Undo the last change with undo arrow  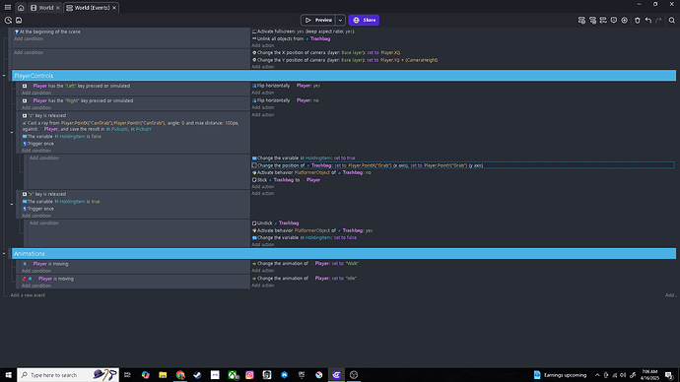pos(648,21)
